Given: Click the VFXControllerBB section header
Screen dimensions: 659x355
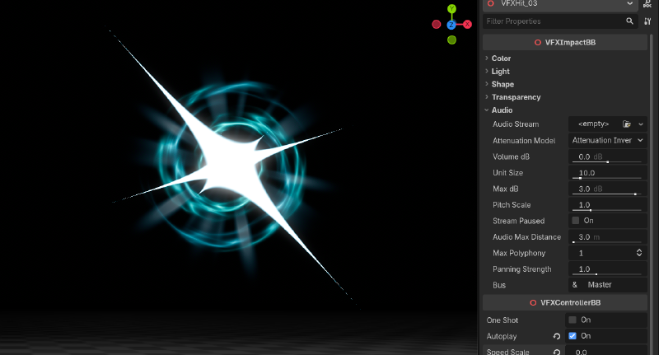Looking at the screenshot, I should (565, 302).
